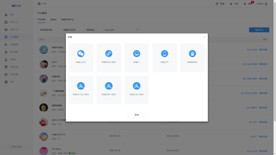The height and width of the screenshot is (155, 276).
Task: Open 用户管理 people icon in sidebar
Action: [x=6, y=52]
